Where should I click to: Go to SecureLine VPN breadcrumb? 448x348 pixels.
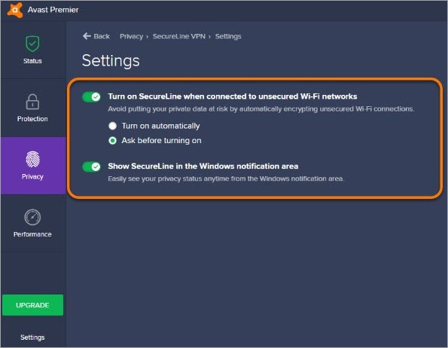pos(179,36)
